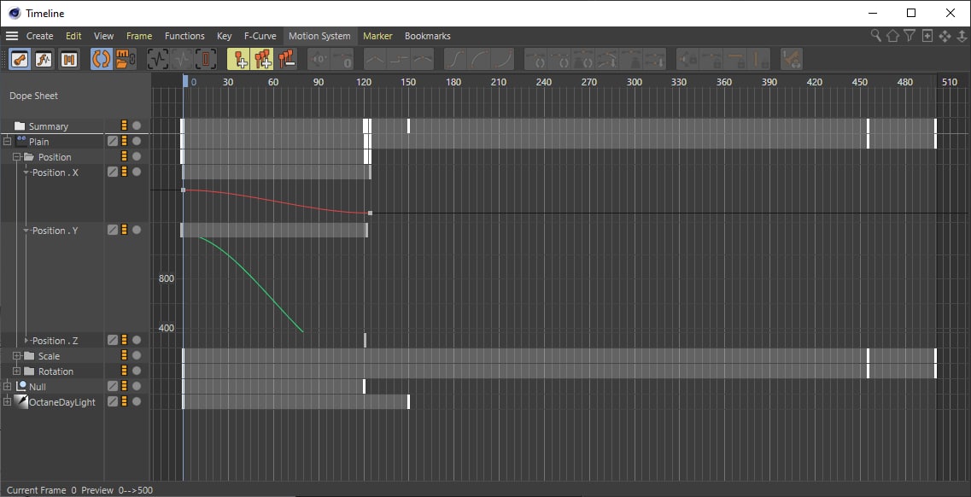The width and height of the screenshot is (971, 497).
Task: Click the last toolbar icon with checkmark
Action: 792,60
